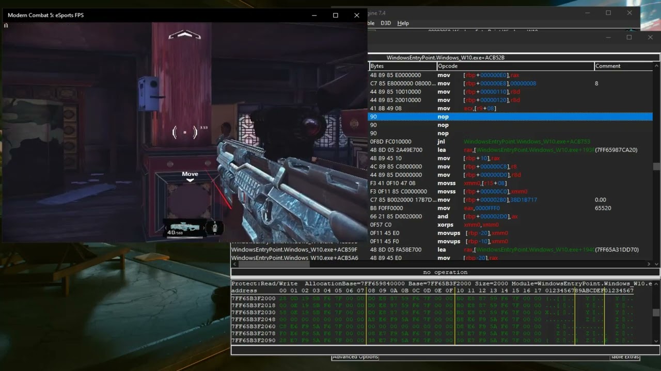Viewport: 661px width, 371px height.
Task: Select row with bytes 44 89 85 10010000
Action: pyautogui.click(x=510, y=92)
